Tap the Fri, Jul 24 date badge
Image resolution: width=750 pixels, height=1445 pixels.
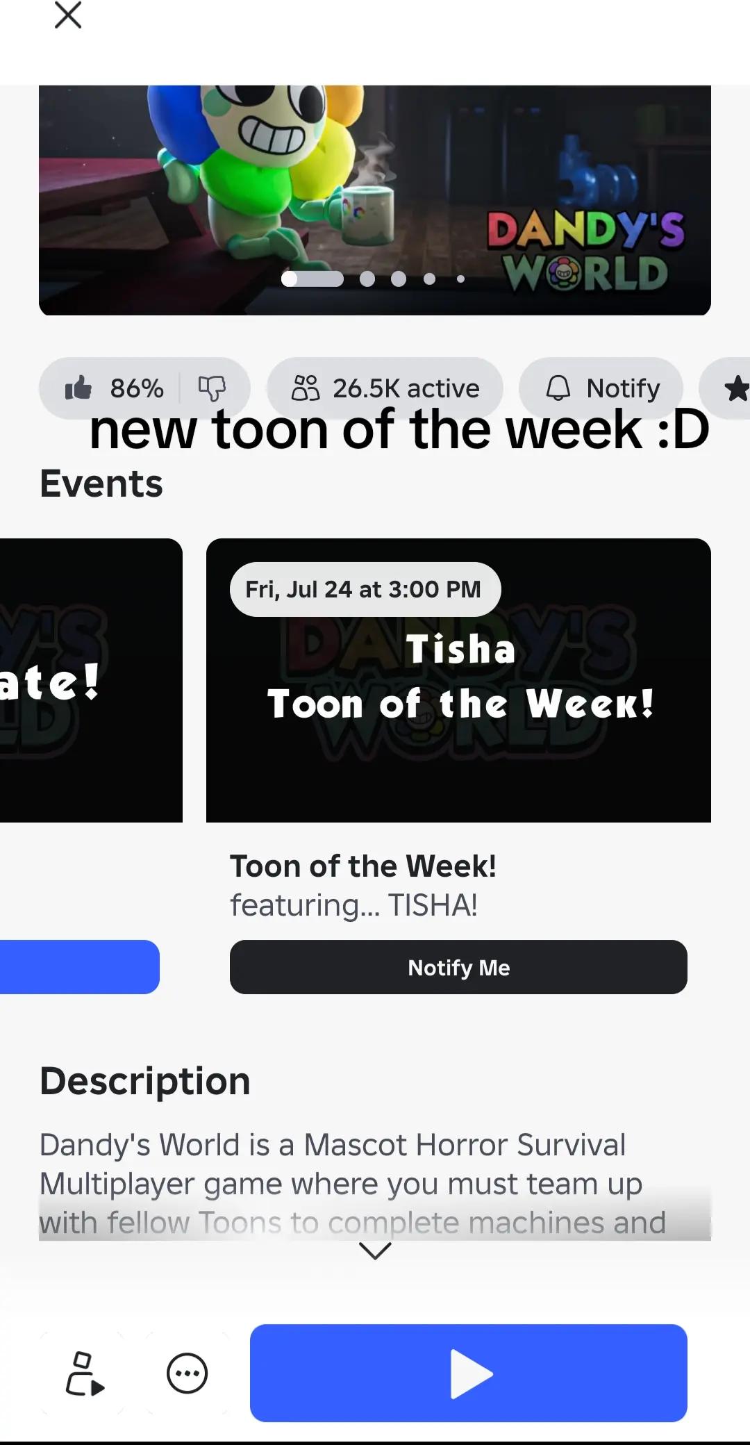[x=365, y=589]
